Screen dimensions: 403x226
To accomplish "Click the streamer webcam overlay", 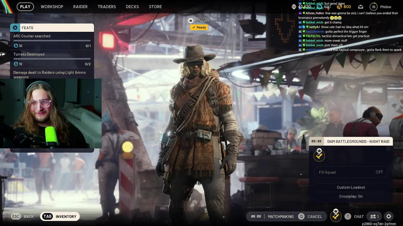I will [51, 113].
